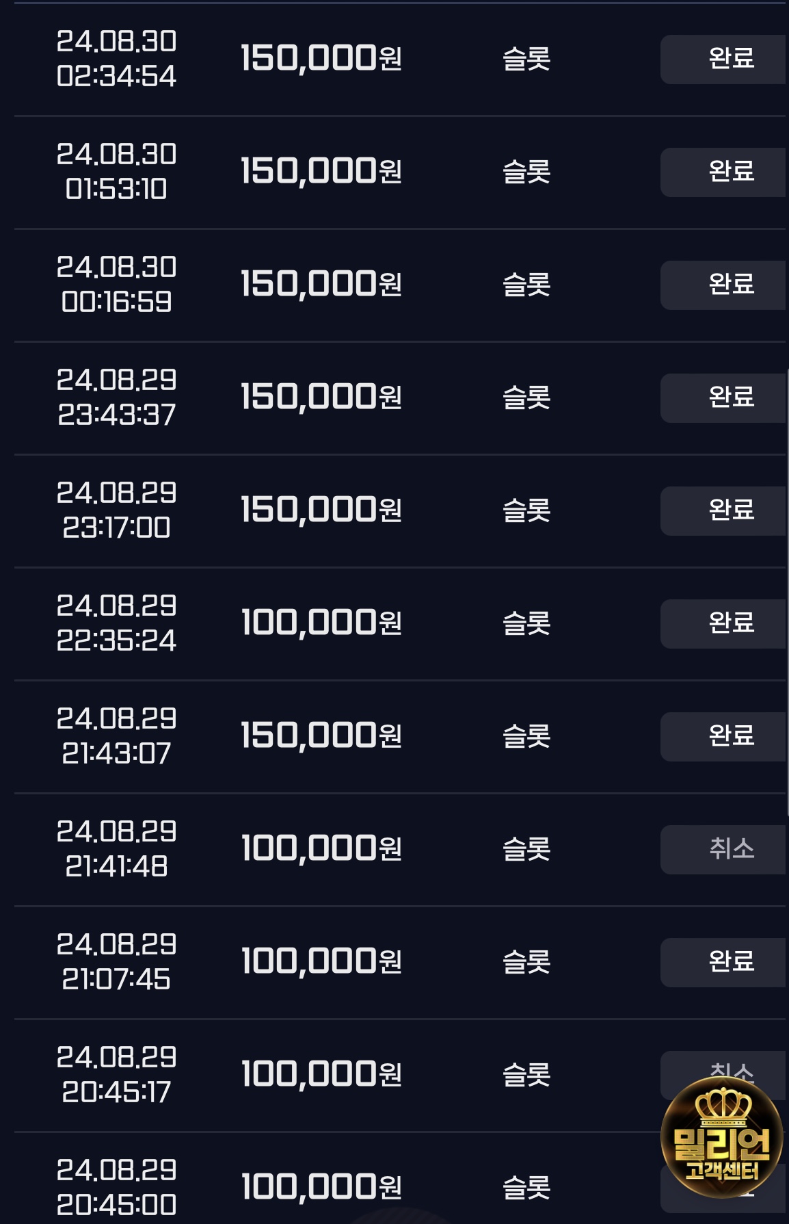Viewport: 789px width, 1224px height.
Task: Click 완료 status for 22:35:24 entry
Action: click(724, 624)
